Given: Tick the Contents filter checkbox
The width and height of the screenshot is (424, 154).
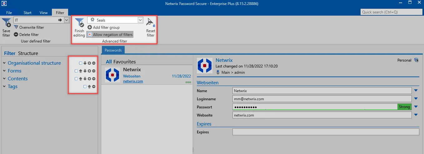Looking at the screenshot, I should pos(76,79).
